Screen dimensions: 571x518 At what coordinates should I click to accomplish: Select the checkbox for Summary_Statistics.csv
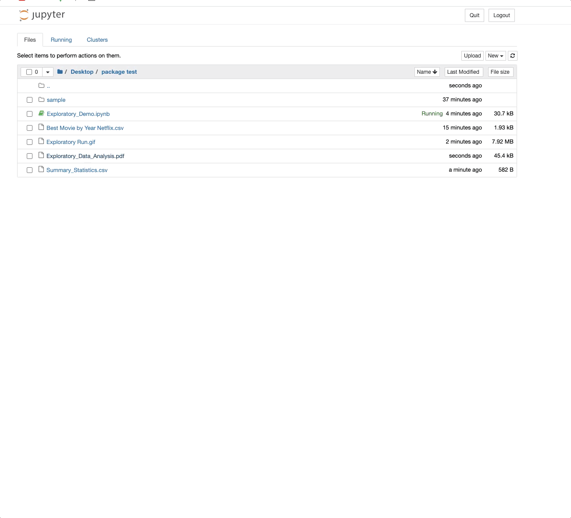[29, 170]
